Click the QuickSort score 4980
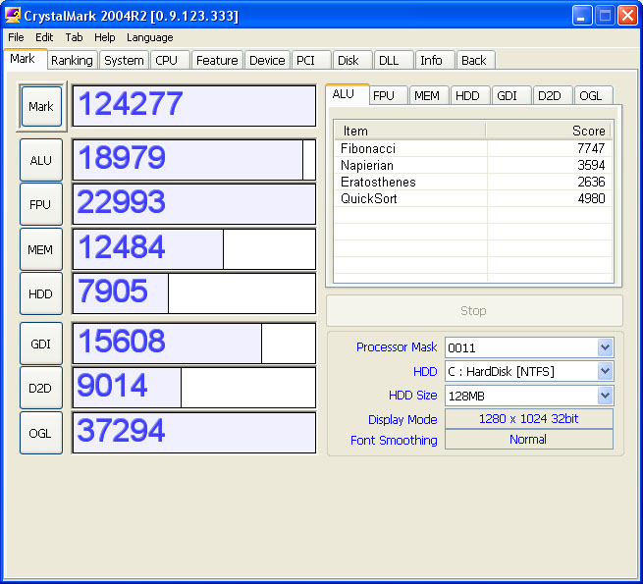This screenshot has height=584, width=643. pyautogui.click(x=591, y=198)
